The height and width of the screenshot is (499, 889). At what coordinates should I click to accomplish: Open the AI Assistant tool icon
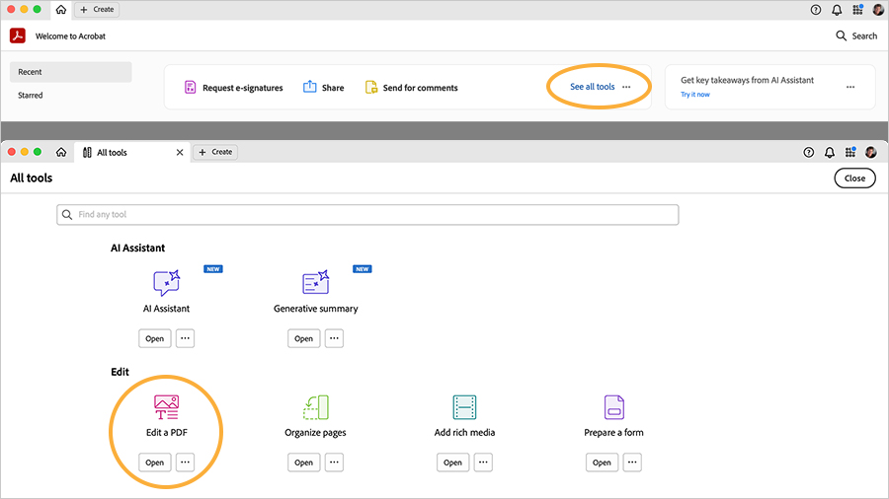[166, 283]
